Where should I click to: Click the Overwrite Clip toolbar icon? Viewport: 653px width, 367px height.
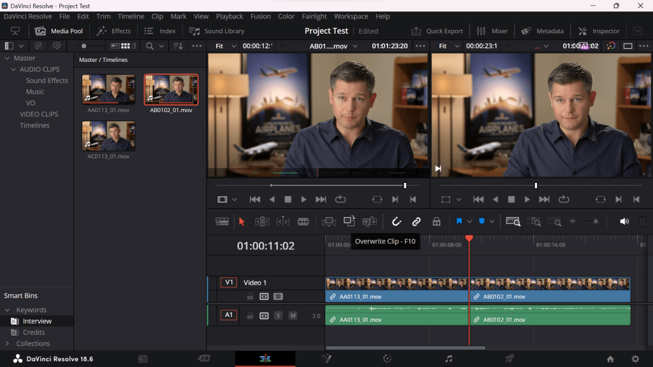coord(349,221)
